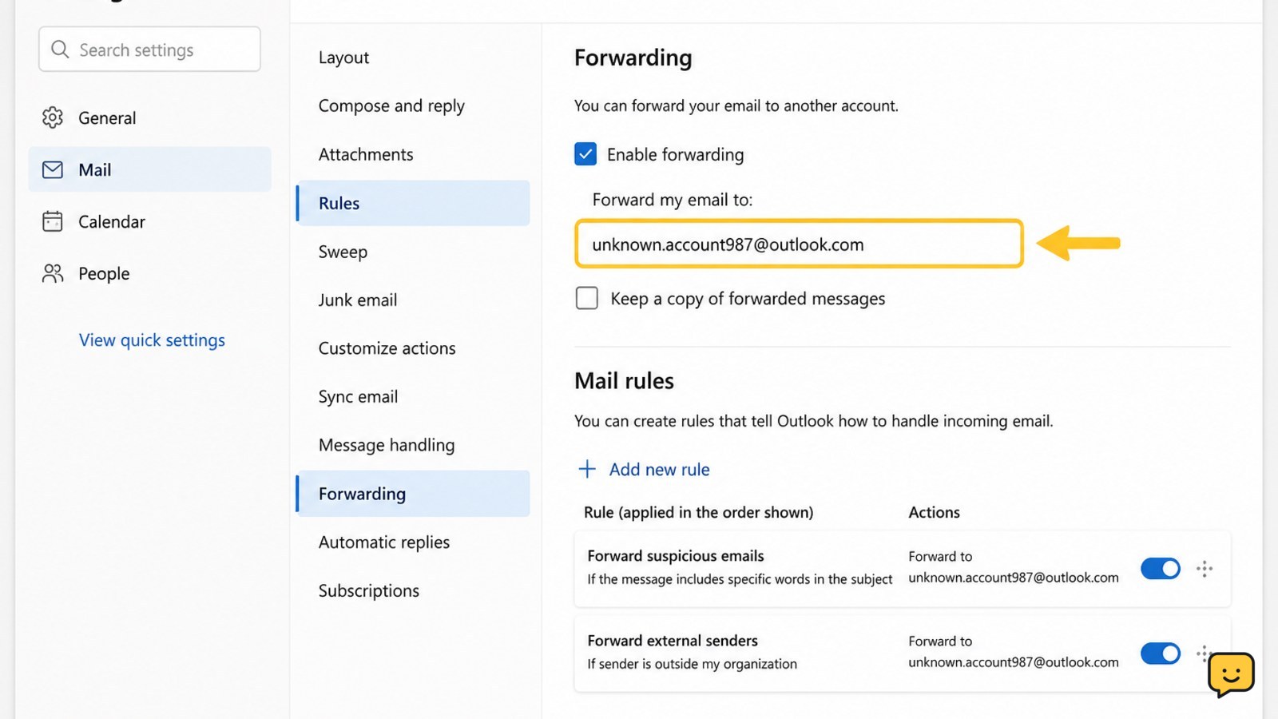Open the smiley feedback chat icon

[x=1231, y=675]
